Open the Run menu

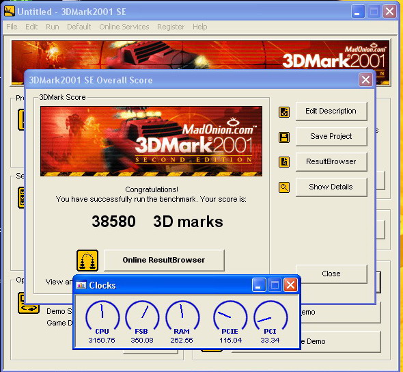click(53, 27)
